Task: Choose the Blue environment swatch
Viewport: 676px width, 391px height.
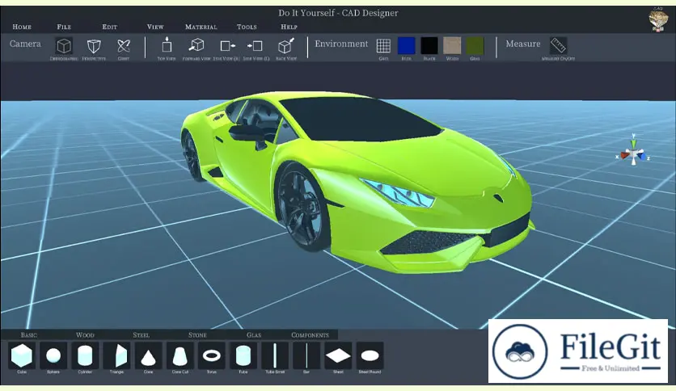Action: 406,46
